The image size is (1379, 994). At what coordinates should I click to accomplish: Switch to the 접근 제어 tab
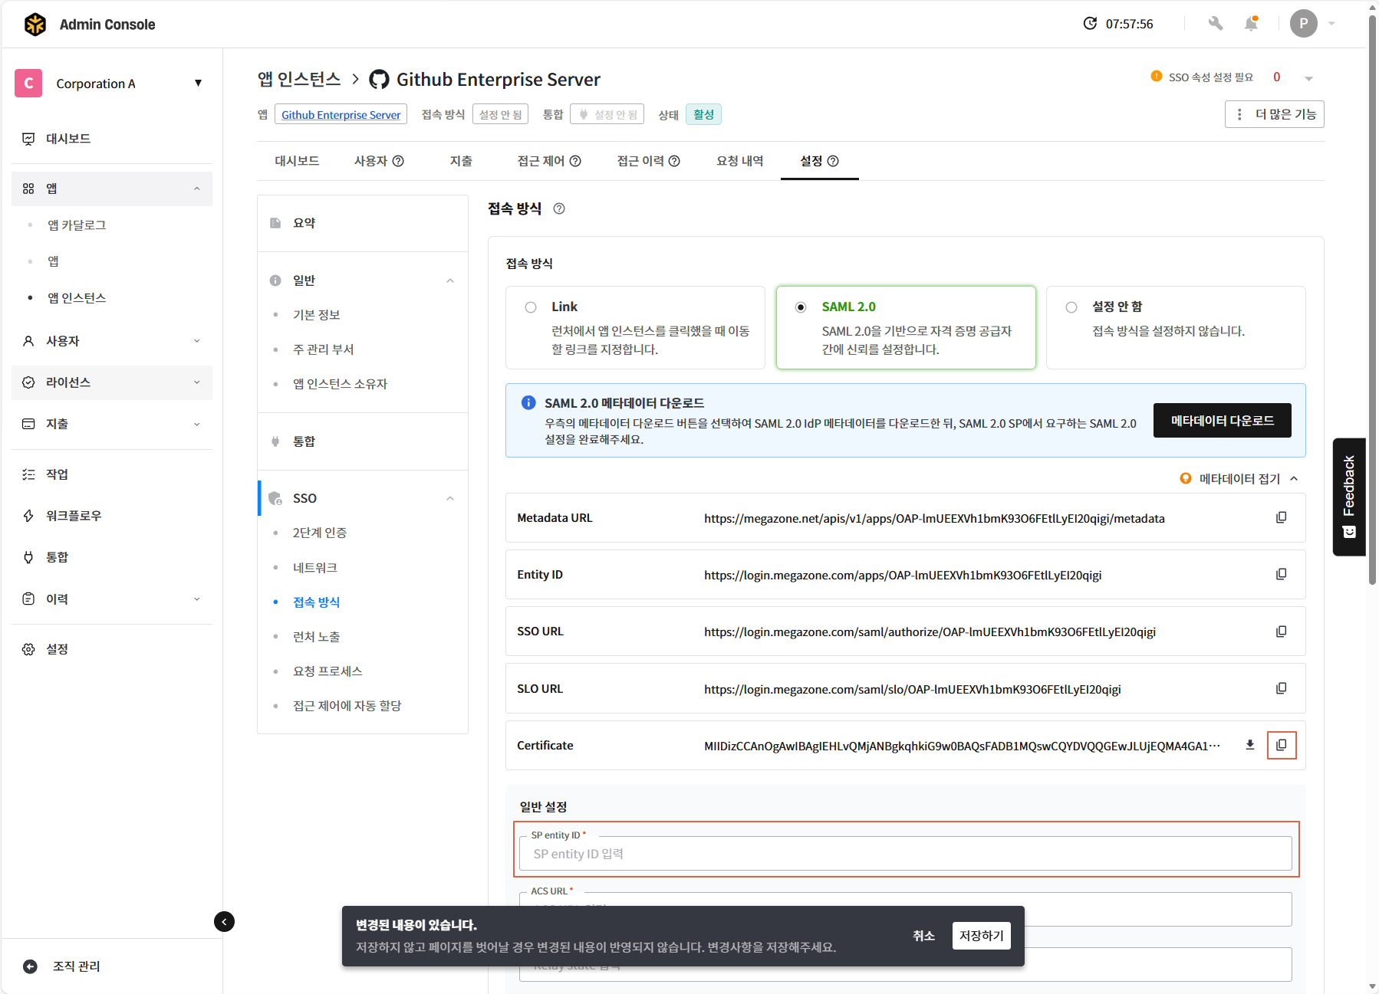pyautogui.click(x=548, y=161)
